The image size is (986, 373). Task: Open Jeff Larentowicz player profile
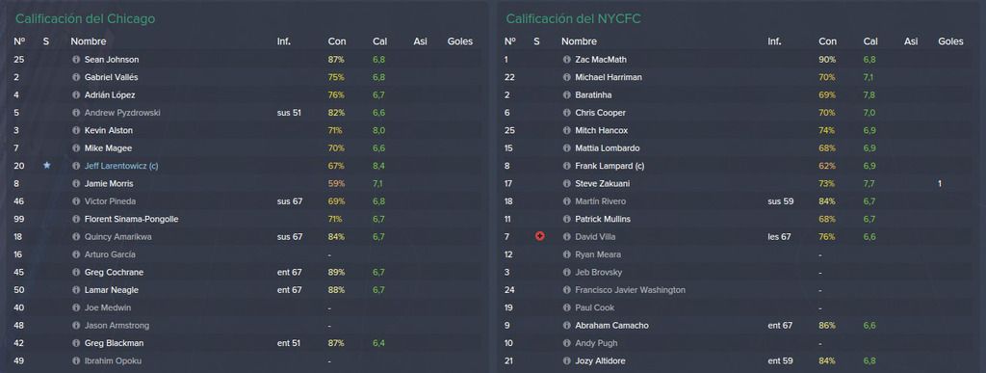coord(117,166)
